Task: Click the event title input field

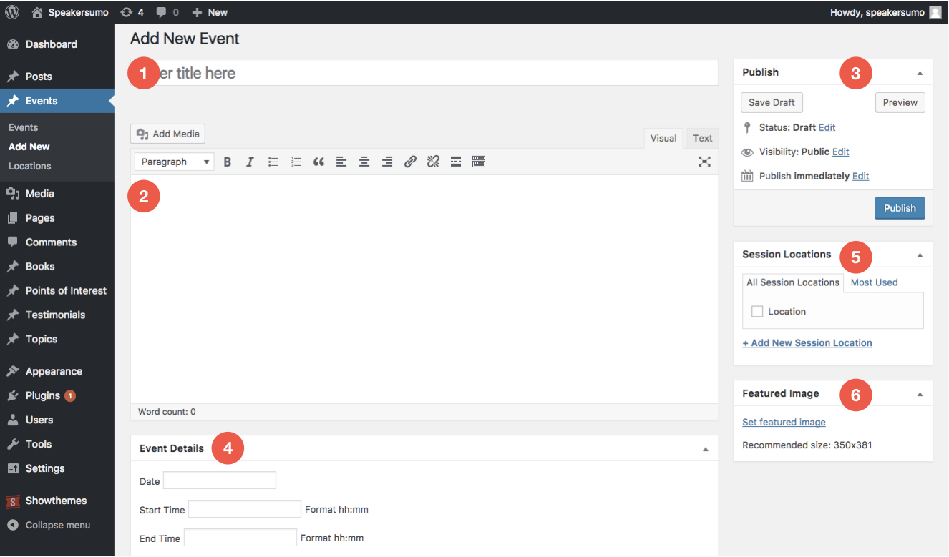Action: [424, 73]
